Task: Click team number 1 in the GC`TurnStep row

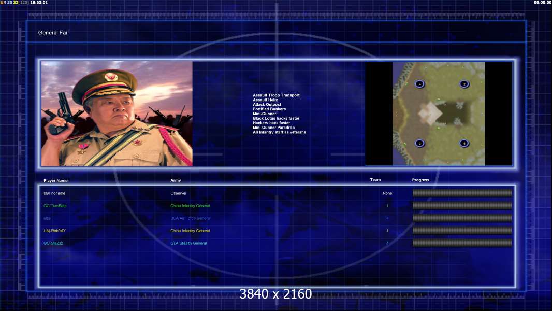Action: [x=387, y=206]
